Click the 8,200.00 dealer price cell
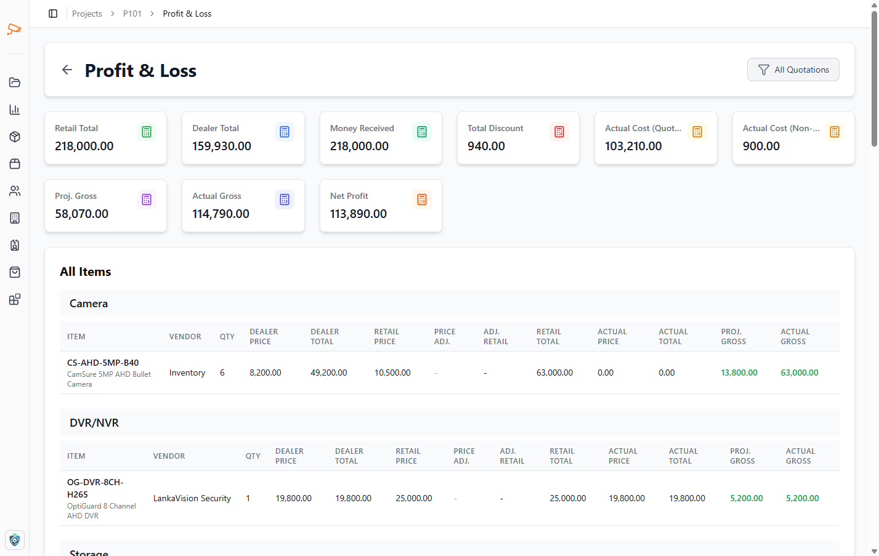This screenshot has height=556, width=879. click(265, 373)
